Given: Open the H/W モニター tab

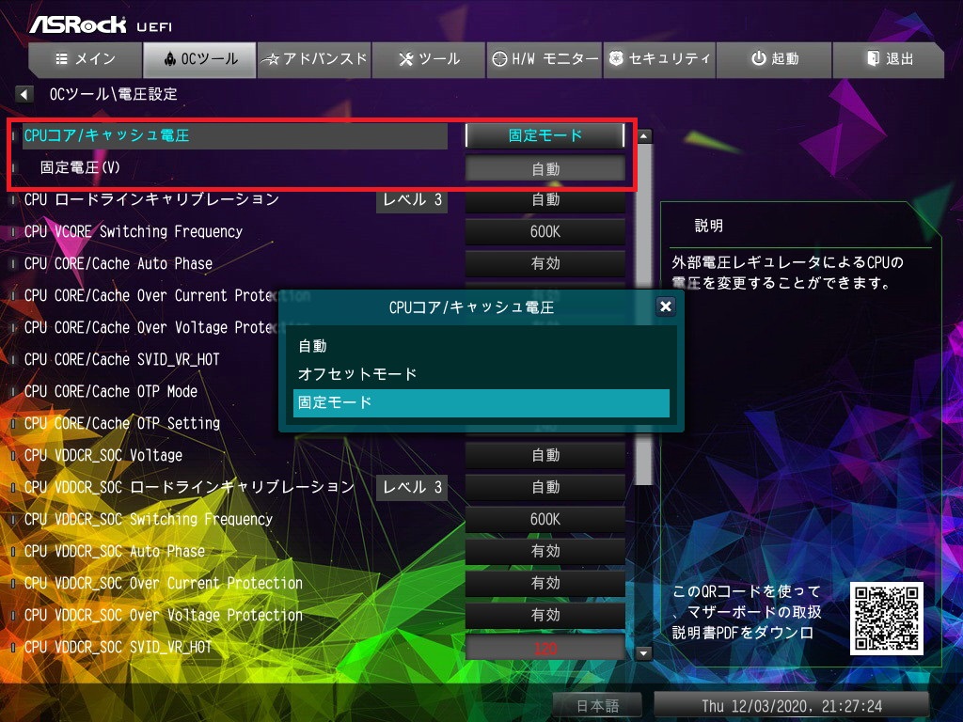Looking at the screenshot, I should pos(545,59).
